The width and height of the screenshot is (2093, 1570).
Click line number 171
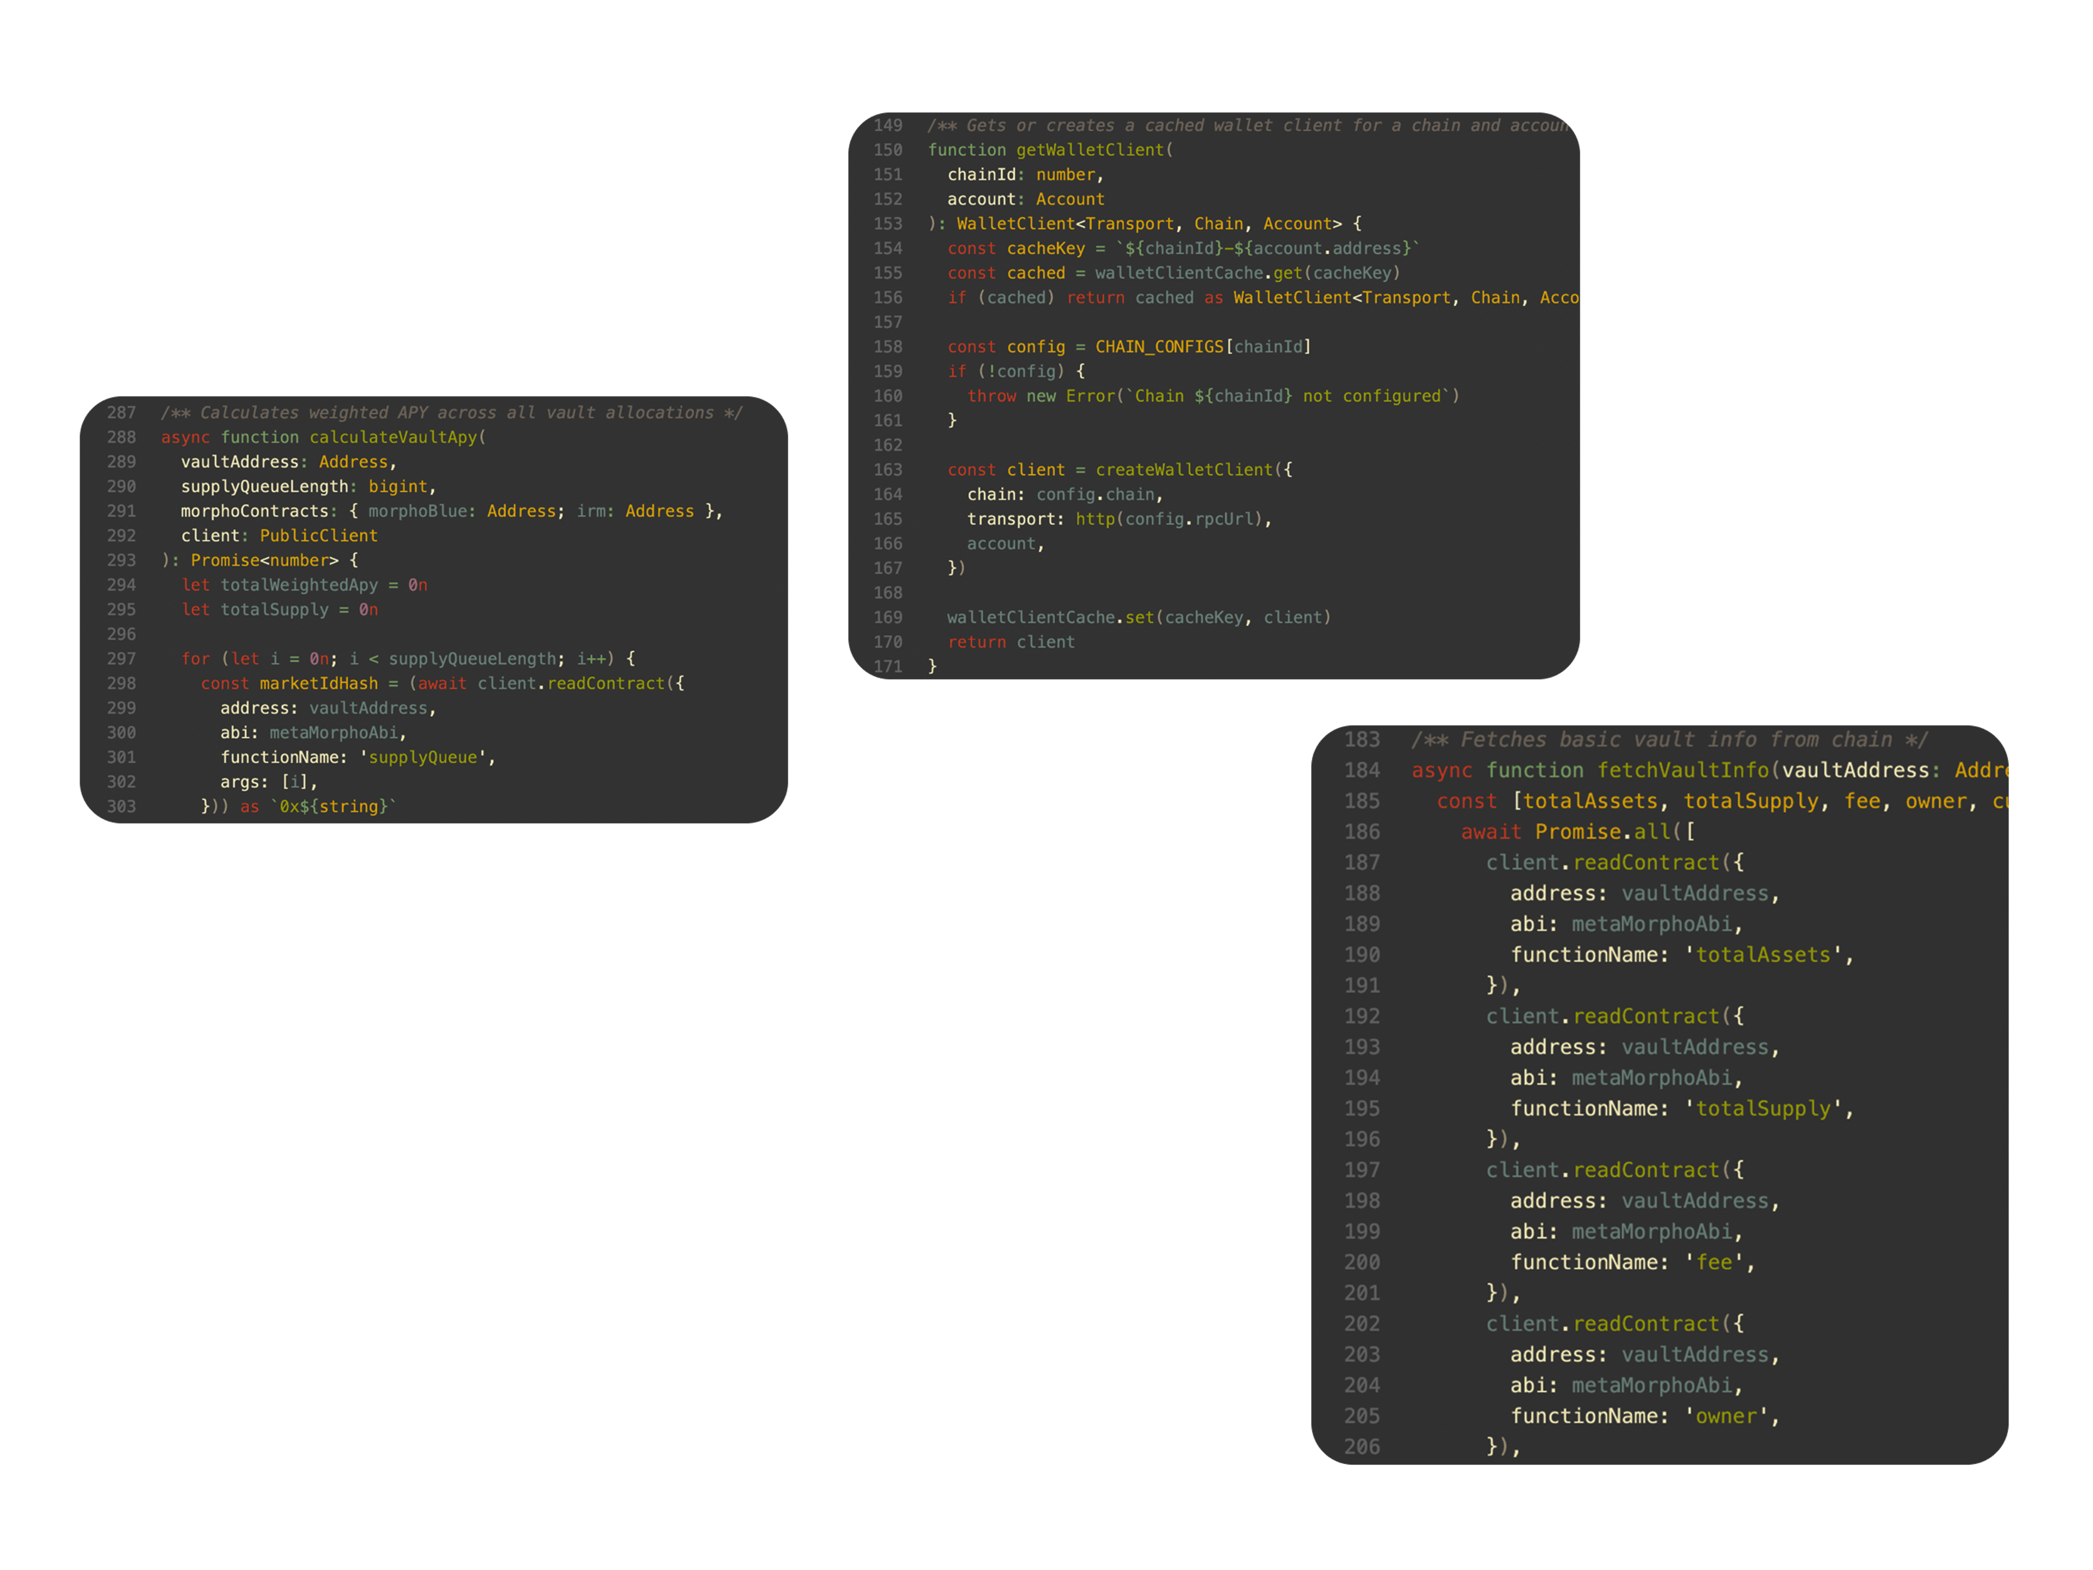887,666
